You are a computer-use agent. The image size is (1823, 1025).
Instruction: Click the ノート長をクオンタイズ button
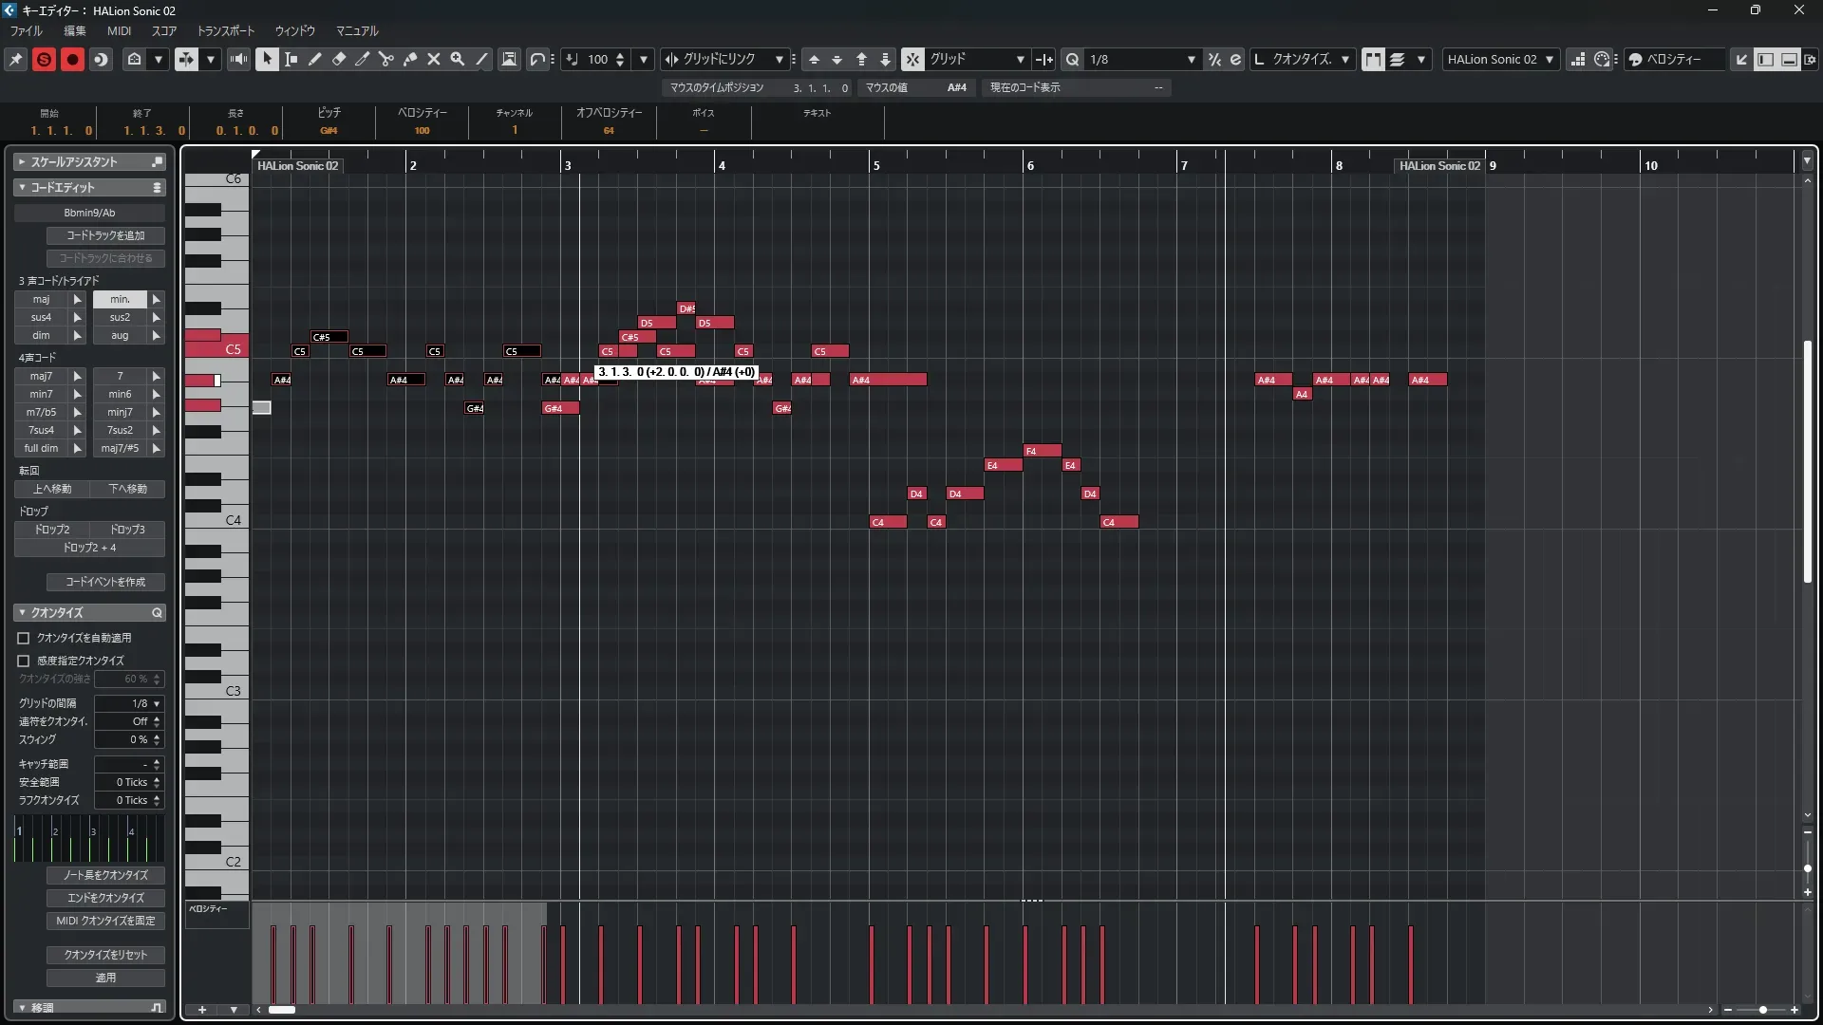point(105,875)
